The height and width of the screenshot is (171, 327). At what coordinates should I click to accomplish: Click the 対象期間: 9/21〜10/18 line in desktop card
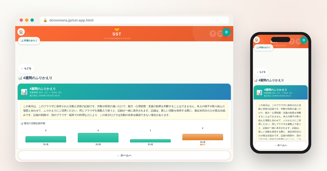46,93
